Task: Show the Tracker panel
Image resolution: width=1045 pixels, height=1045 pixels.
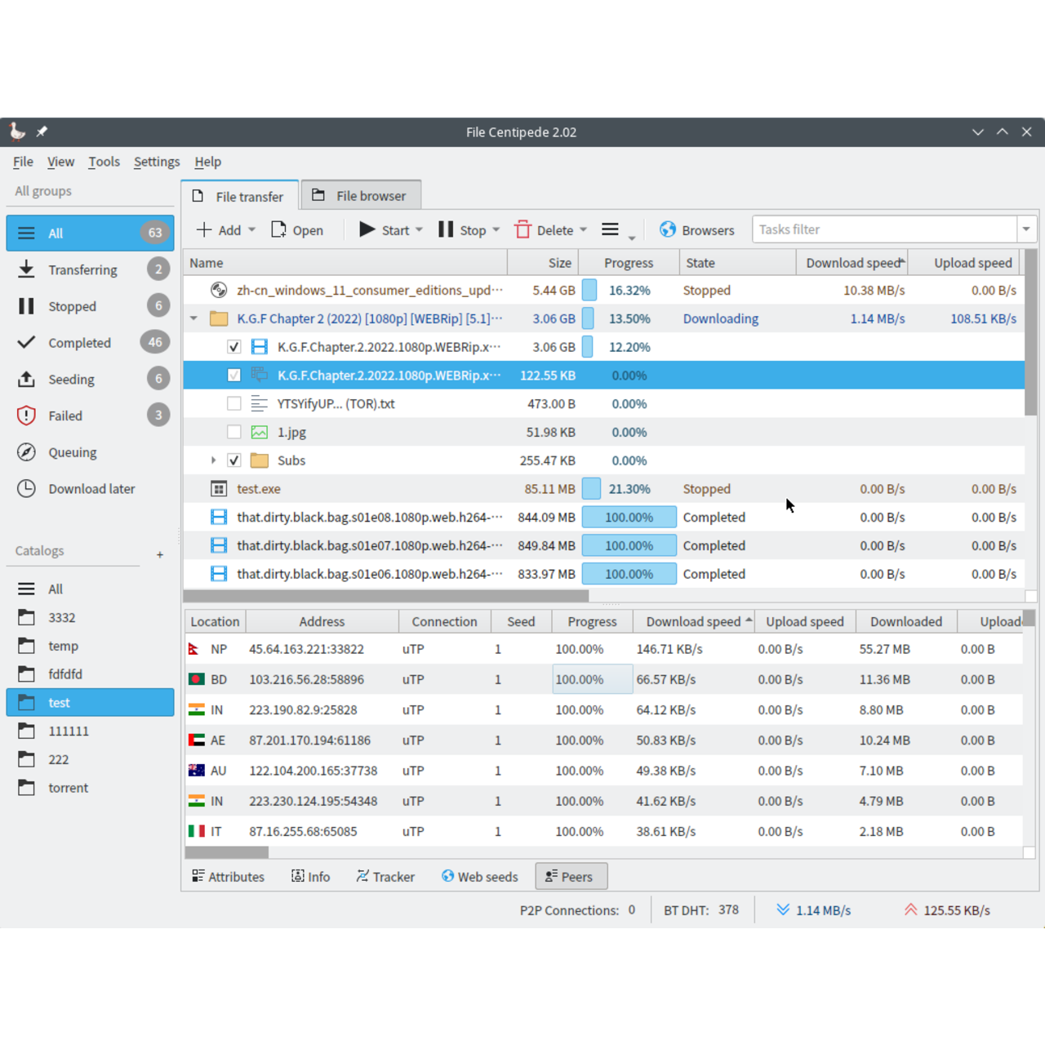Action: [385, 876]
